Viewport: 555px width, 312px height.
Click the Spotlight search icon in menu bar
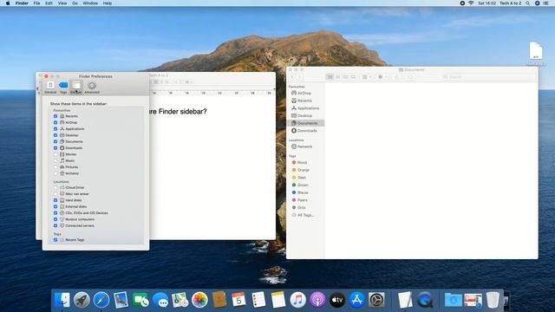[528, 3]
